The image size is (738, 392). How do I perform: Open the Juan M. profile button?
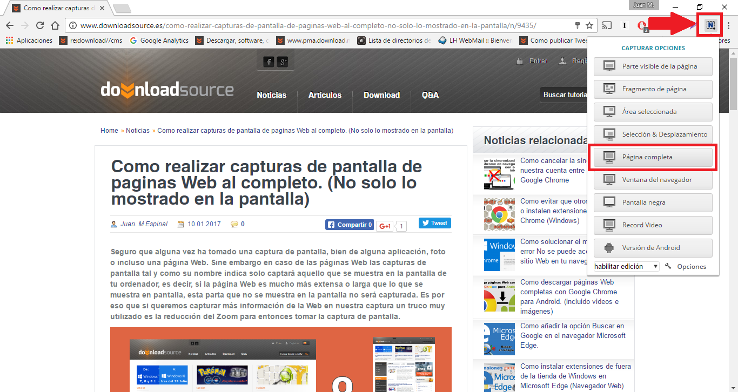tap(643, 5)
